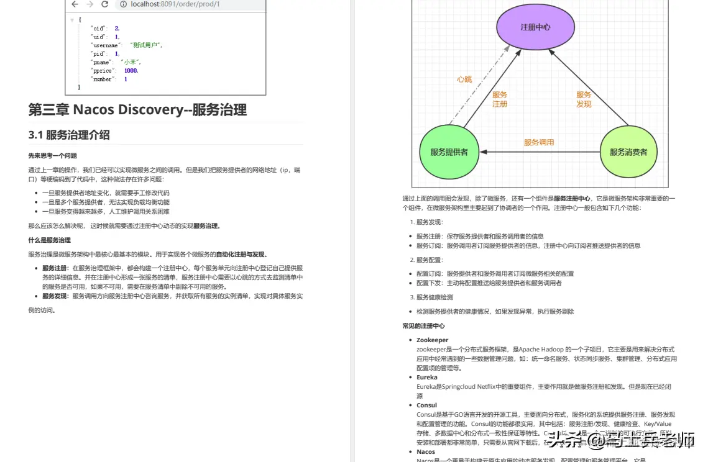Click the pprice value 1000 in JSON
This screenshot has height=462, width=708.
(x=129, y=70)
